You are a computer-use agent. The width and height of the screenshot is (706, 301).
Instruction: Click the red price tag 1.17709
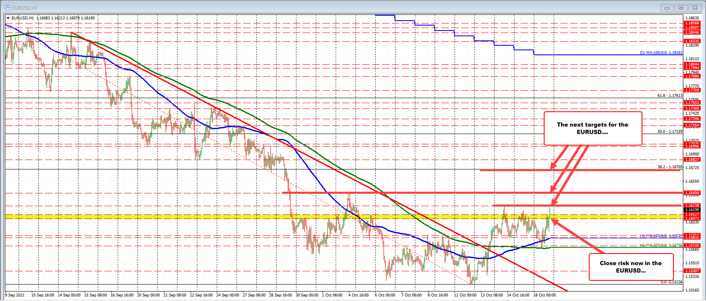tap(692, 90)
